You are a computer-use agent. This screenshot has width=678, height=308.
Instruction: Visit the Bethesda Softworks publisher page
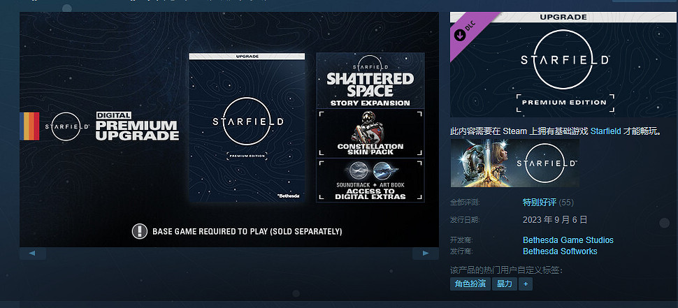(560, 251)
